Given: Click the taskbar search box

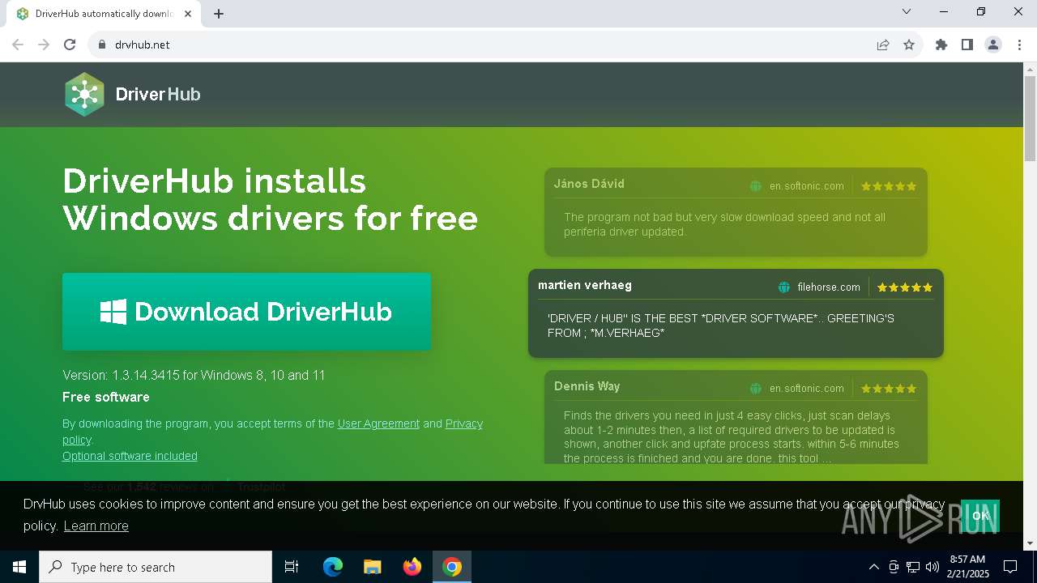Looking at the screenshot, I should (x=156, y=567).
